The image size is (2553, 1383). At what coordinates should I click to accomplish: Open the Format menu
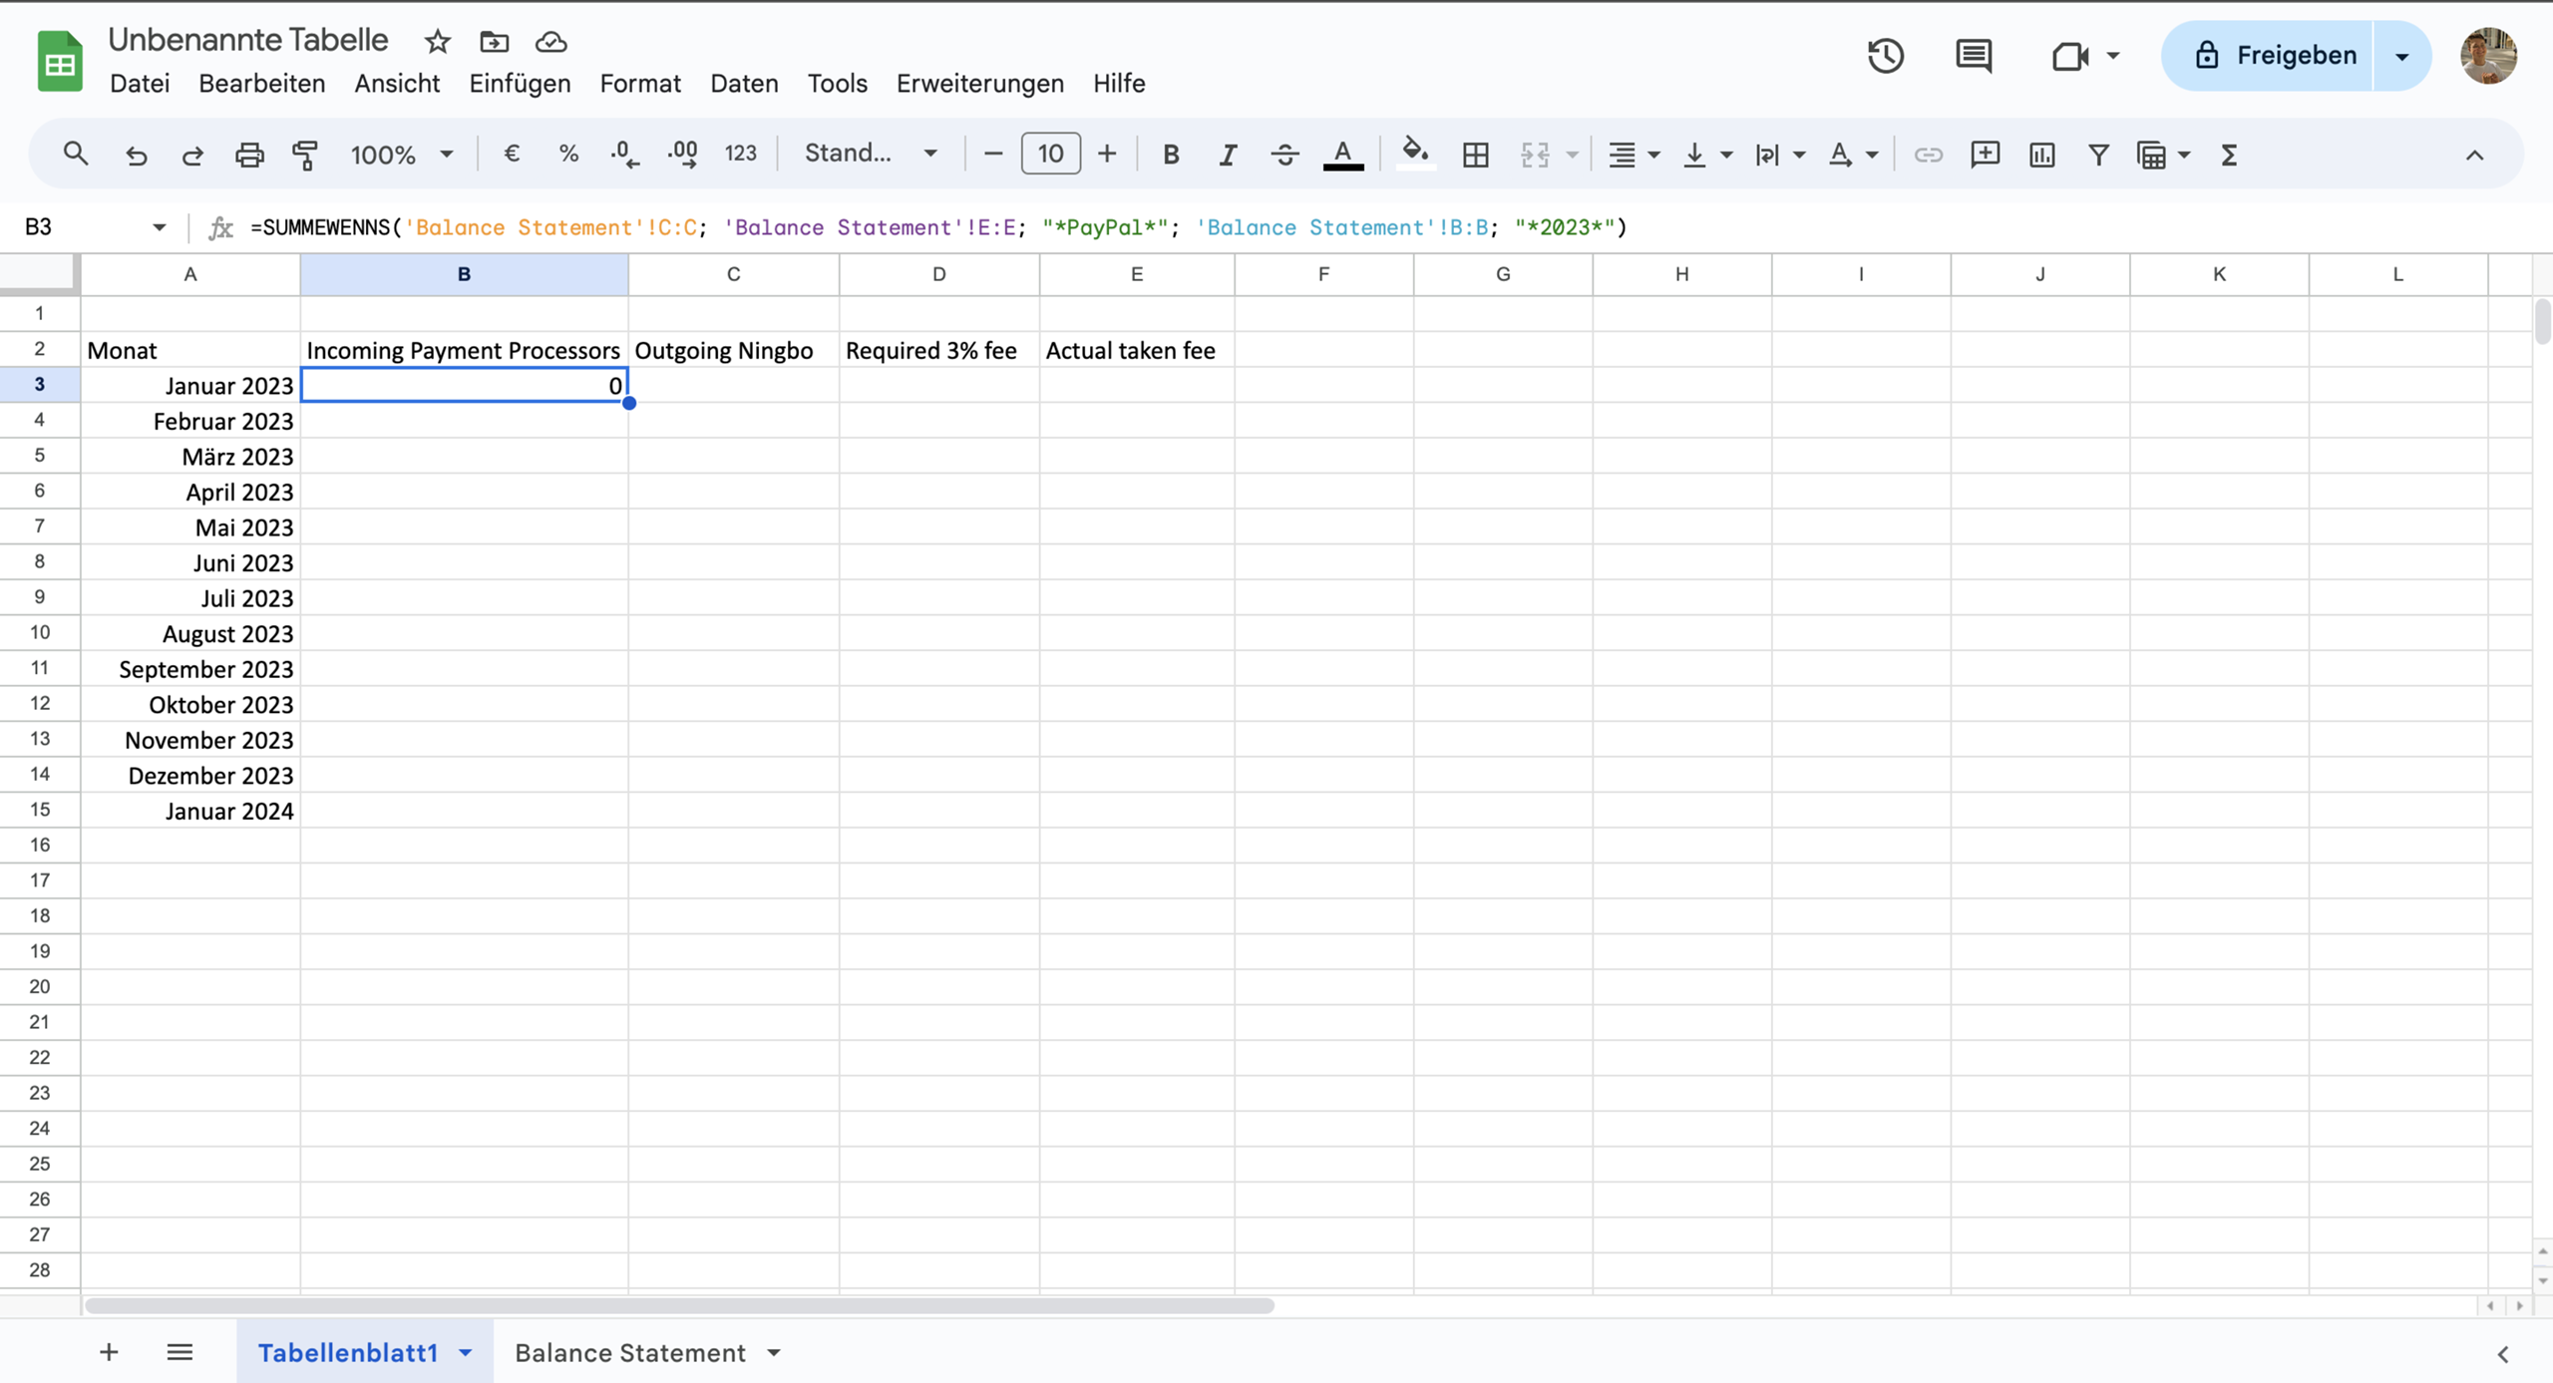tap(639, 83)
